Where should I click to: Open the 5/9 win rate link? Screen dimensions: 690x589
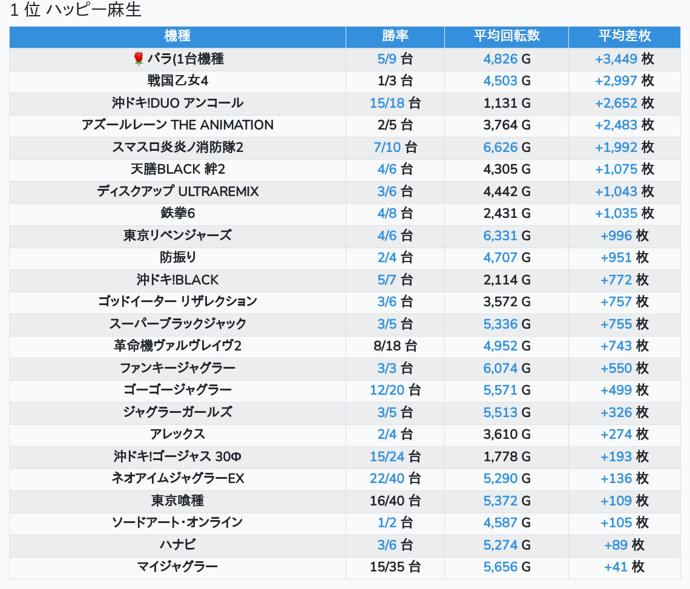pyautogui.click(x=387, y=59)
